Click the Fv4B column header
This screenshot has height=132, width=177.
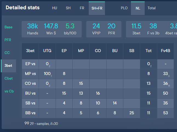point(165,51)
